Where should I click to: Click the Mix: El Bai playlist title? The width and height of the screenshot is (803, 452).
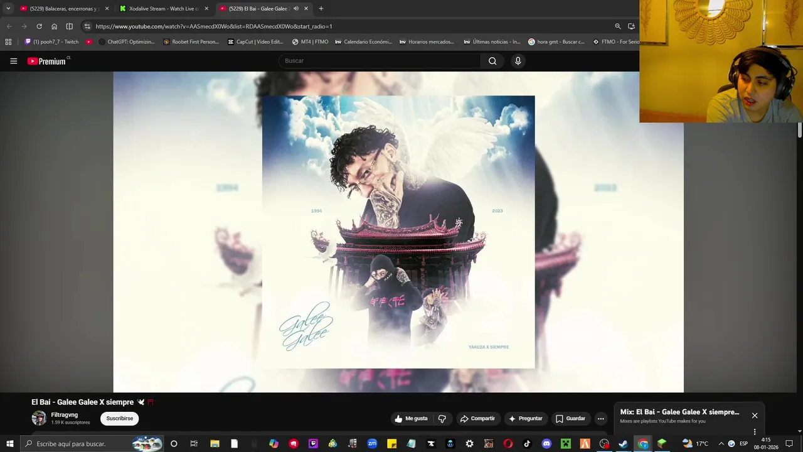tap(679, 412)
